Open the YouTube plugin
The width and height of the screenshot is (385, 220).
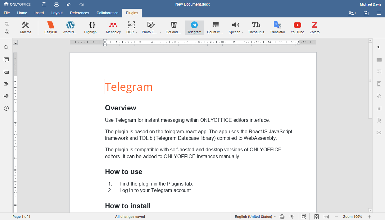(297, 28)
